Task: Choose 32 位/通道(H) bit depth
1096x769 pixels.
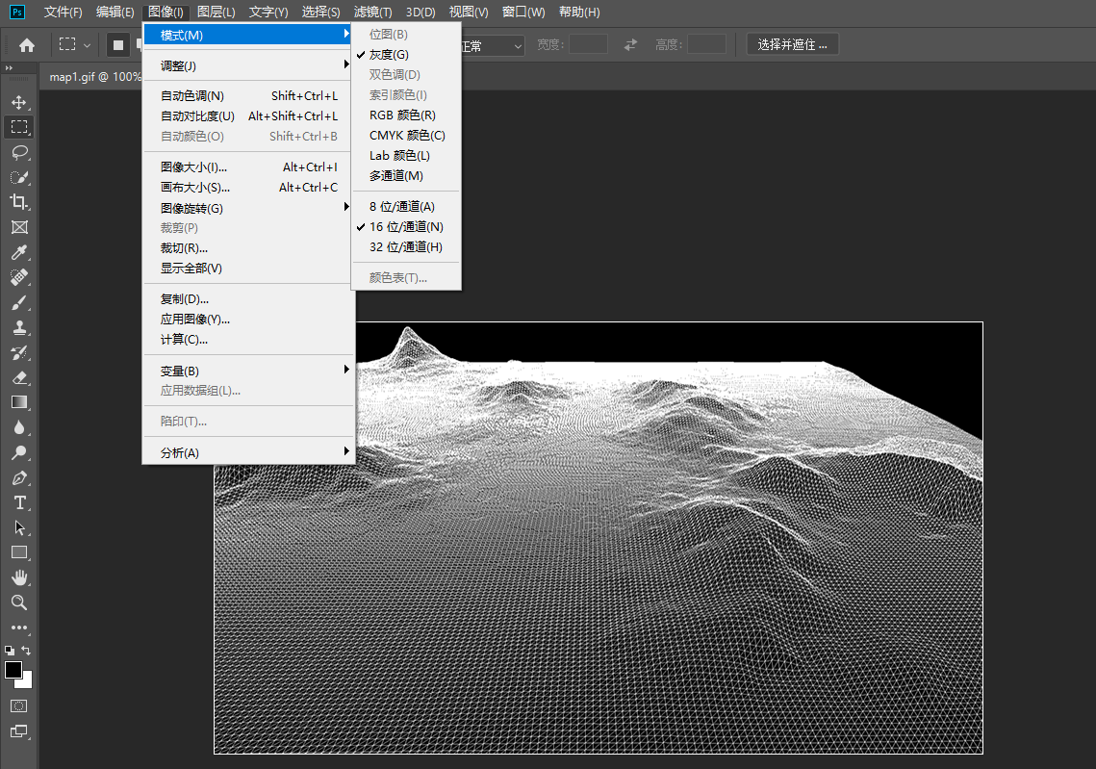Action: click(406, 246)
